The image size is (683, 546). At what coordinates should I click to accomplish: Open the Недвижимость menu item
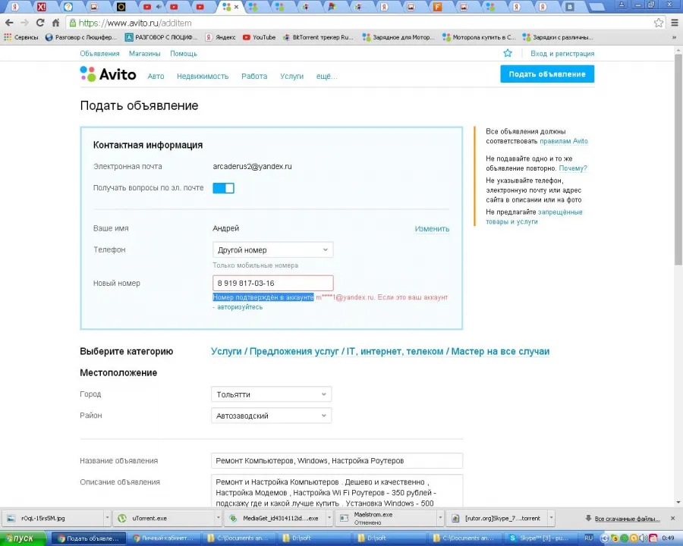click(x=203, y=76)
